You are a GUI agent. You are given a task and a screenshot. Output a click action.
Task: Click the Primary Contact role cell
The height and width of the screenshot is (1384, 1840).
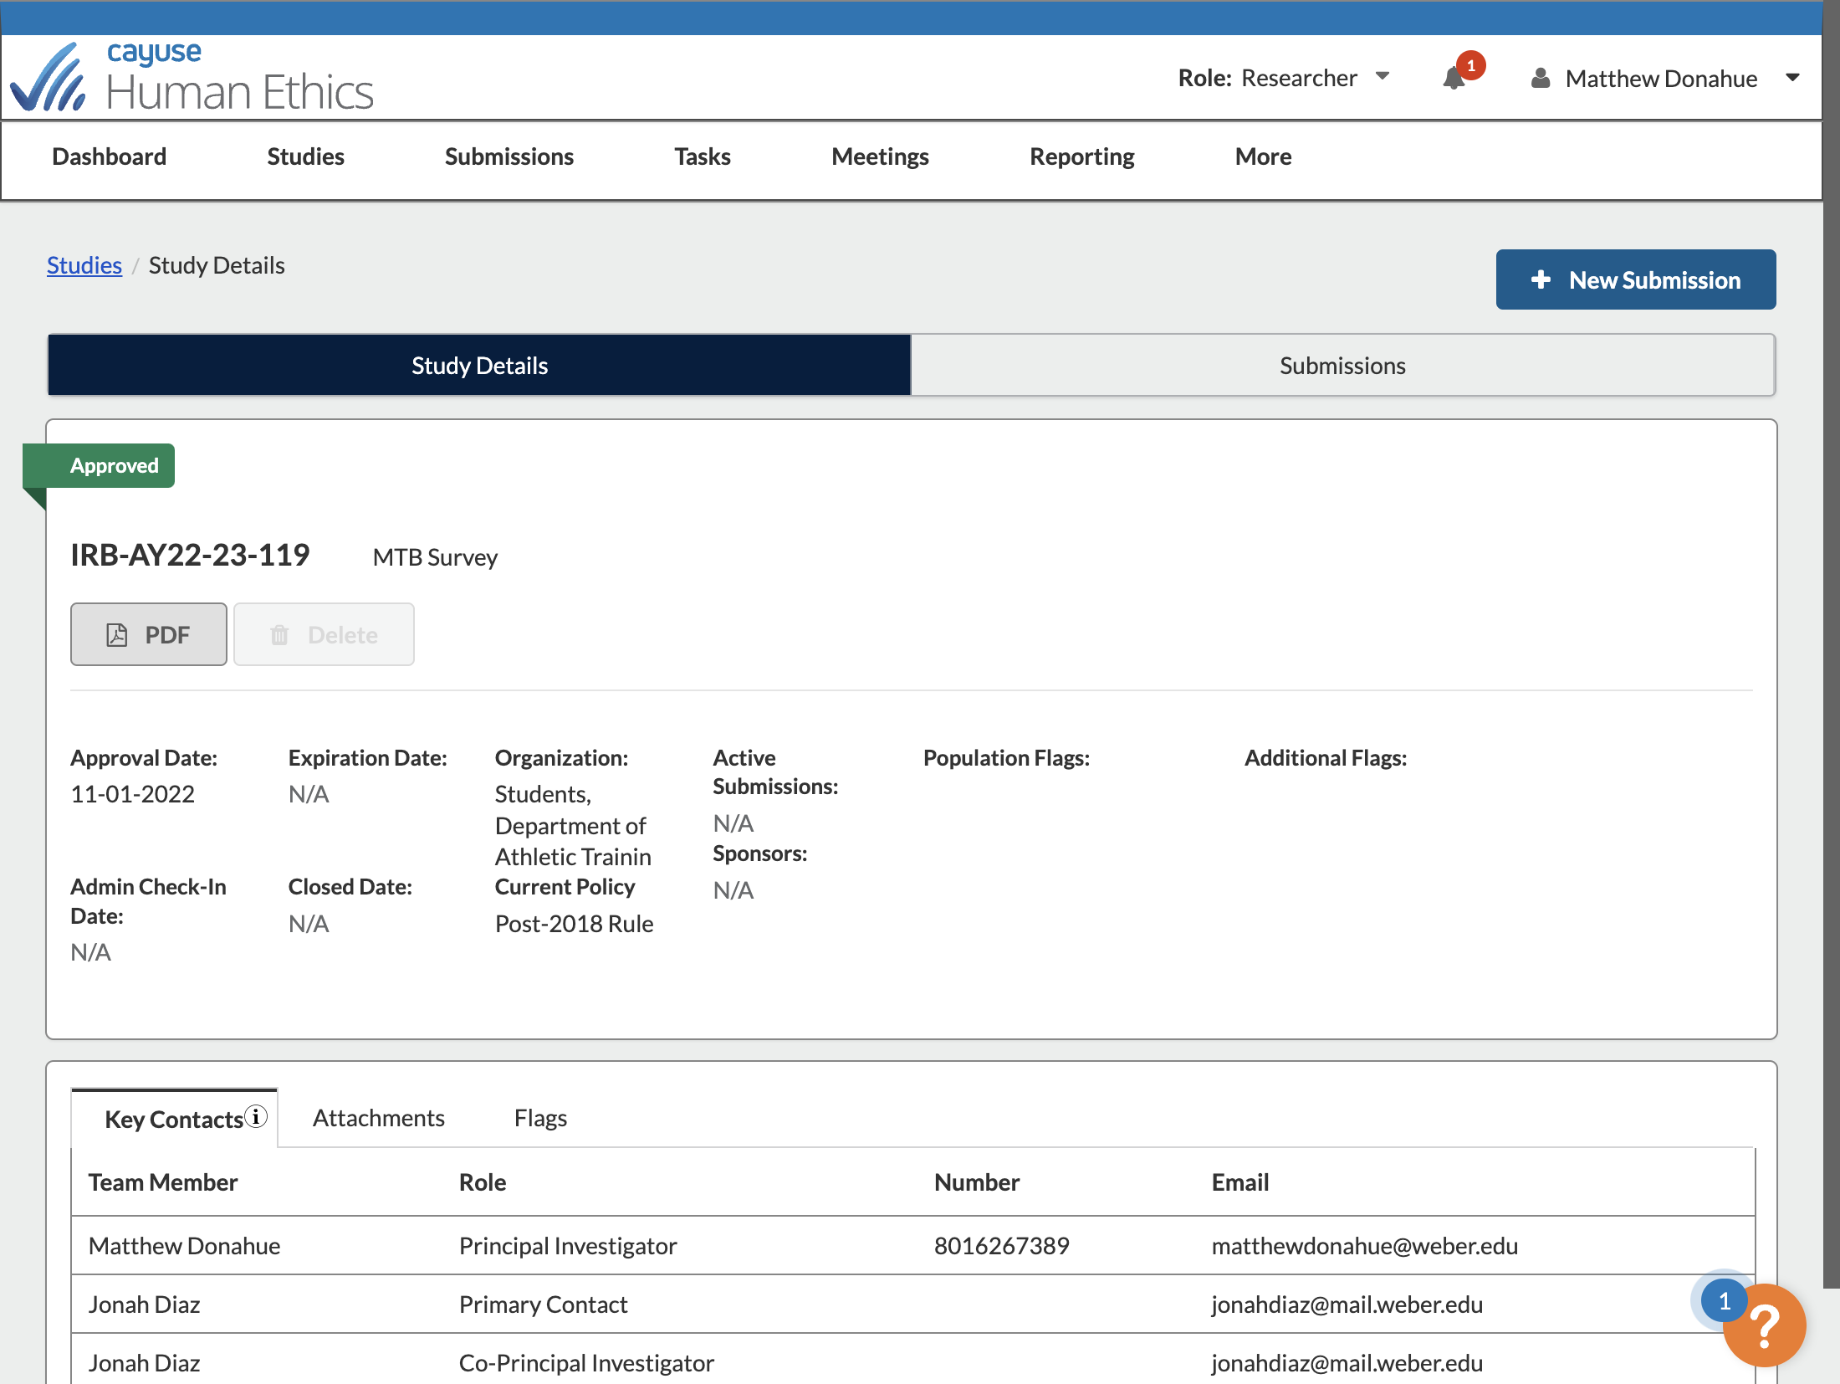[x=543, y=1304]
